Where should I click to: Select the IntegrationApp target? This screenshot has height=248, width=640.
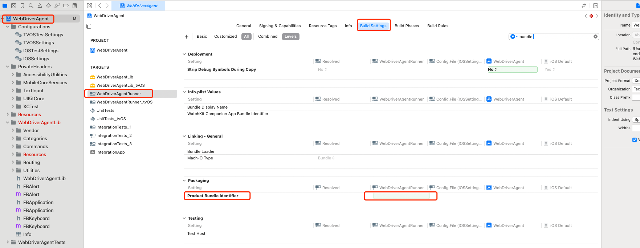coord(110,152)
